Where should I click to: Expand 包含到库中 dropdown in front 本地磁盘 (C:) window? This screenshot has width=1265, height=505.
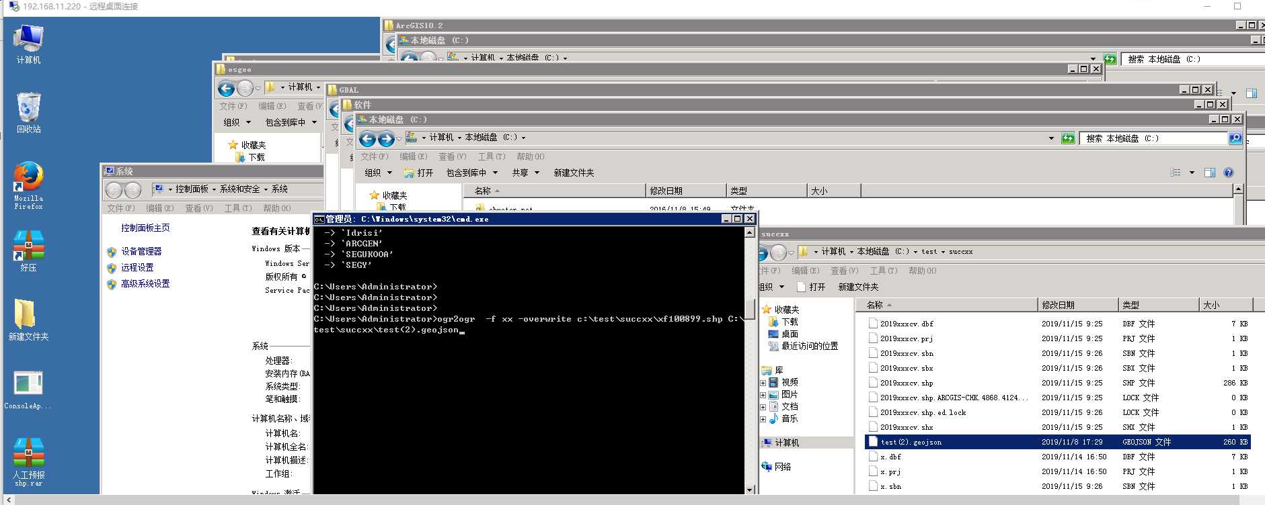[x=472, y=173]
